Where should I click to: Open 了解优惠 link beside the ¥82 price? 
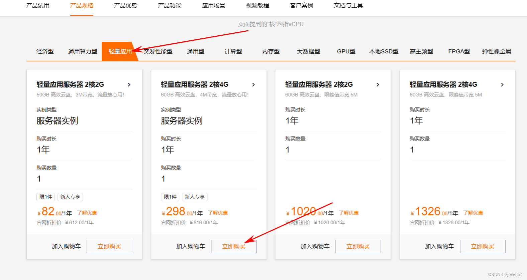[x=87, y=213]
